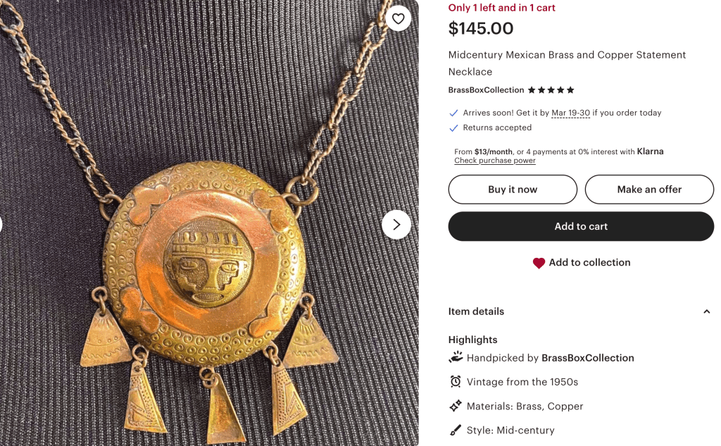Click the Handpicked hand icon

tap(456, 358)
